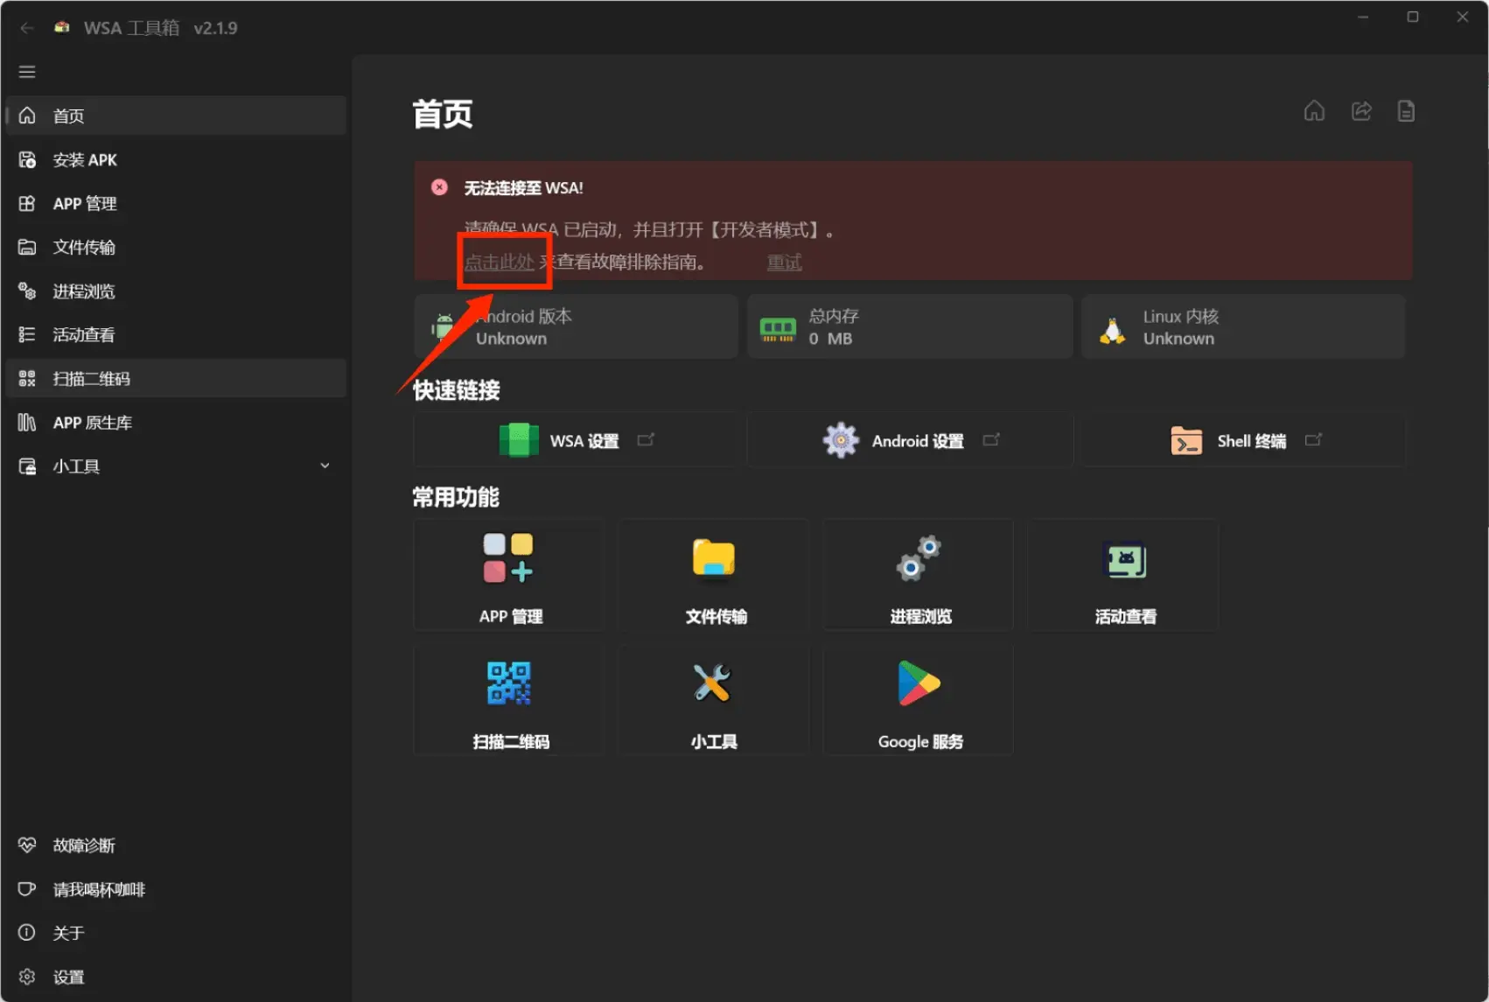Click the share icon at top right

pyautogui.click(x=1361, y=111)
